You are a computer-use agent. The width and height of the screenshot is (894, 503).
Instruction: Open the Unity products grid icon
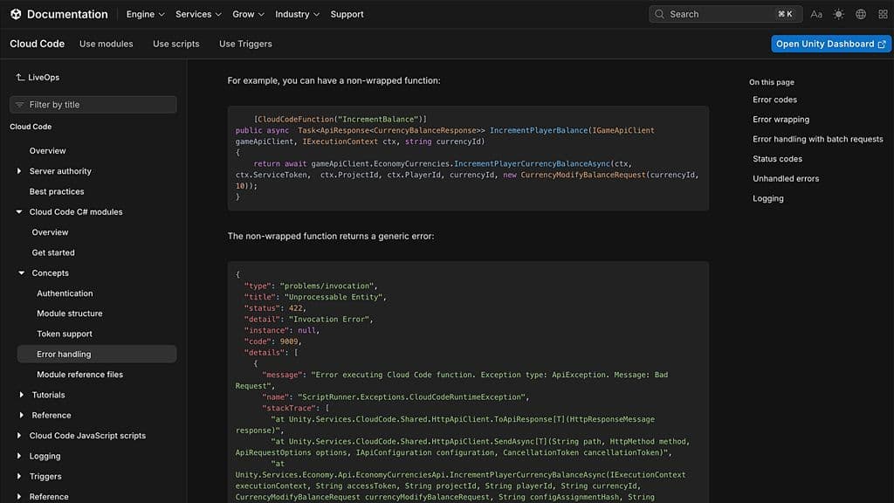(x=882, y=14)
